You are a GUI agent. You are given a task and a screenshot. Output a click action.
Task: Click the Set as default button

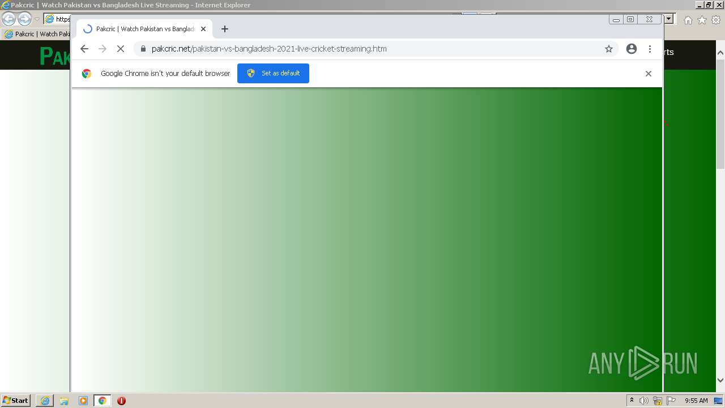(x=273, y=73)
